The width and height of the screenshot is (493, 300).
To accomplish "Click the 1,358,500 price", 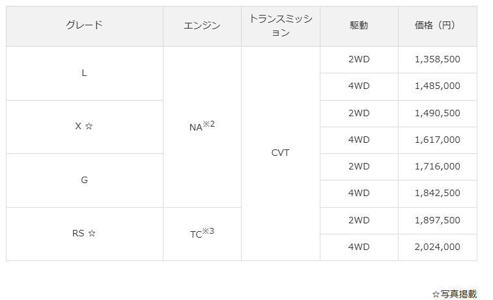I will pos(437,59).
